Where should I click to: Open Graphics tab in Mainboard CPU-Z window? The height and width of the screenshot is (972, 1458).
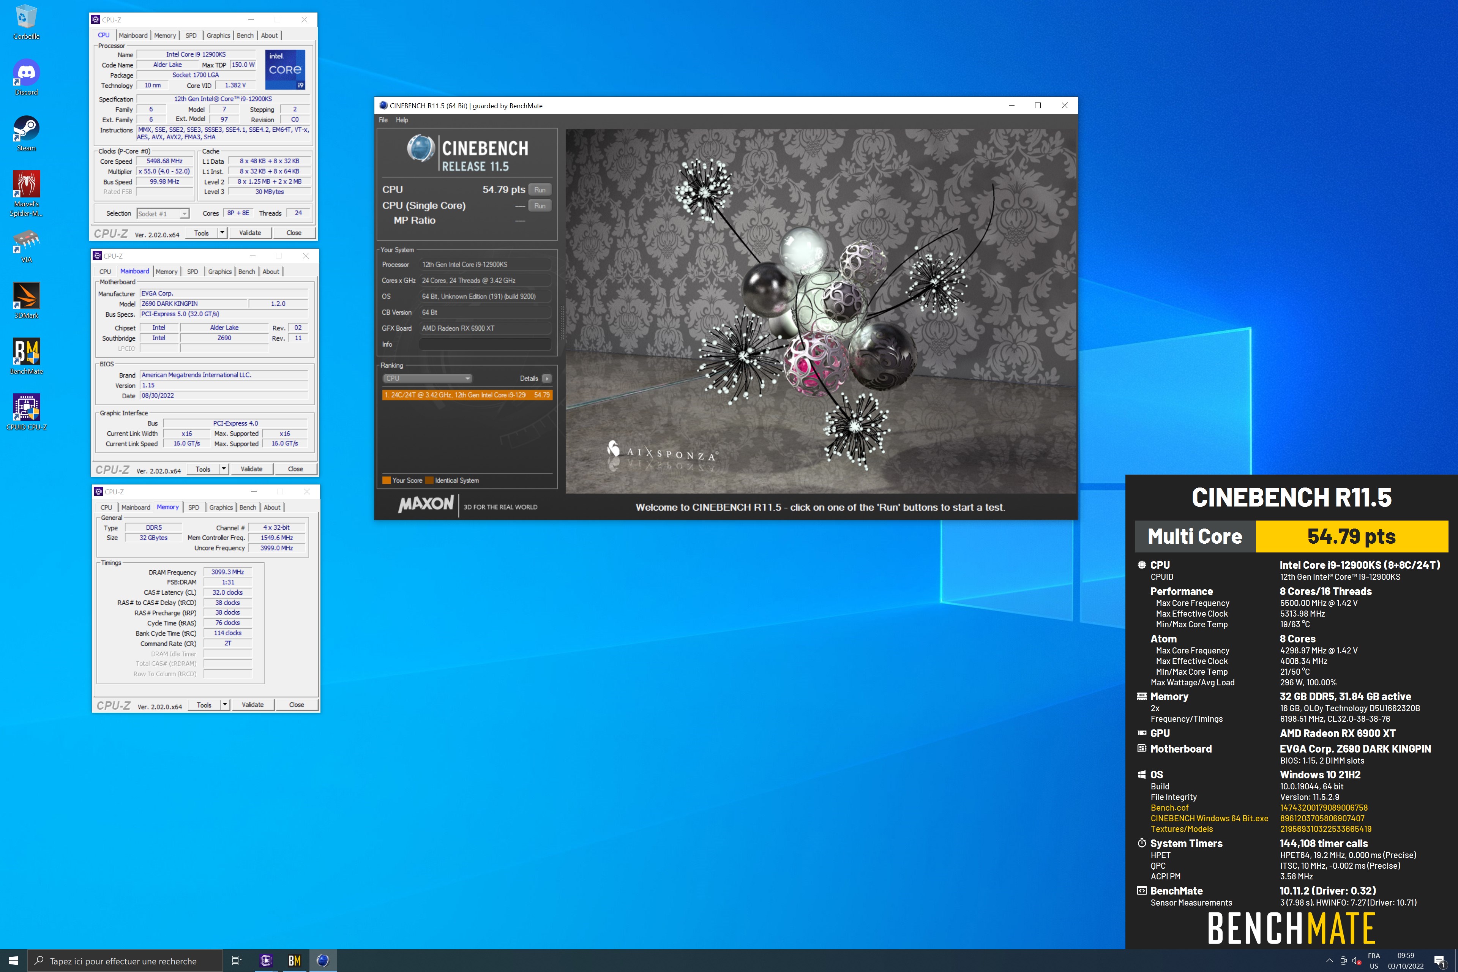[219, 271]
